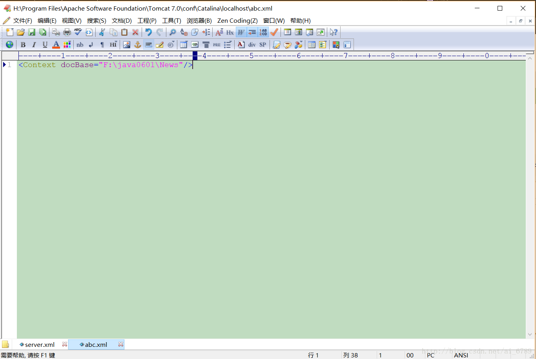This screenshot has width=536, height=359.
Task: Open the font (Aa) dropdown
Action: click(x=219, y=32)
